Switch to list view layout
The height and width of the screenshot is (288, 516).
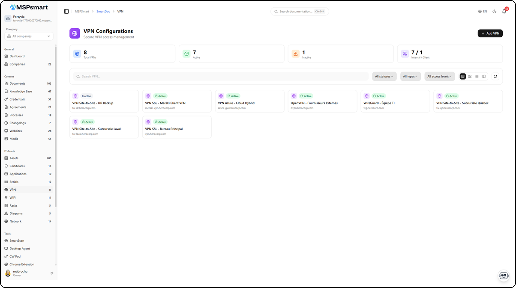[x=477, y=76]
